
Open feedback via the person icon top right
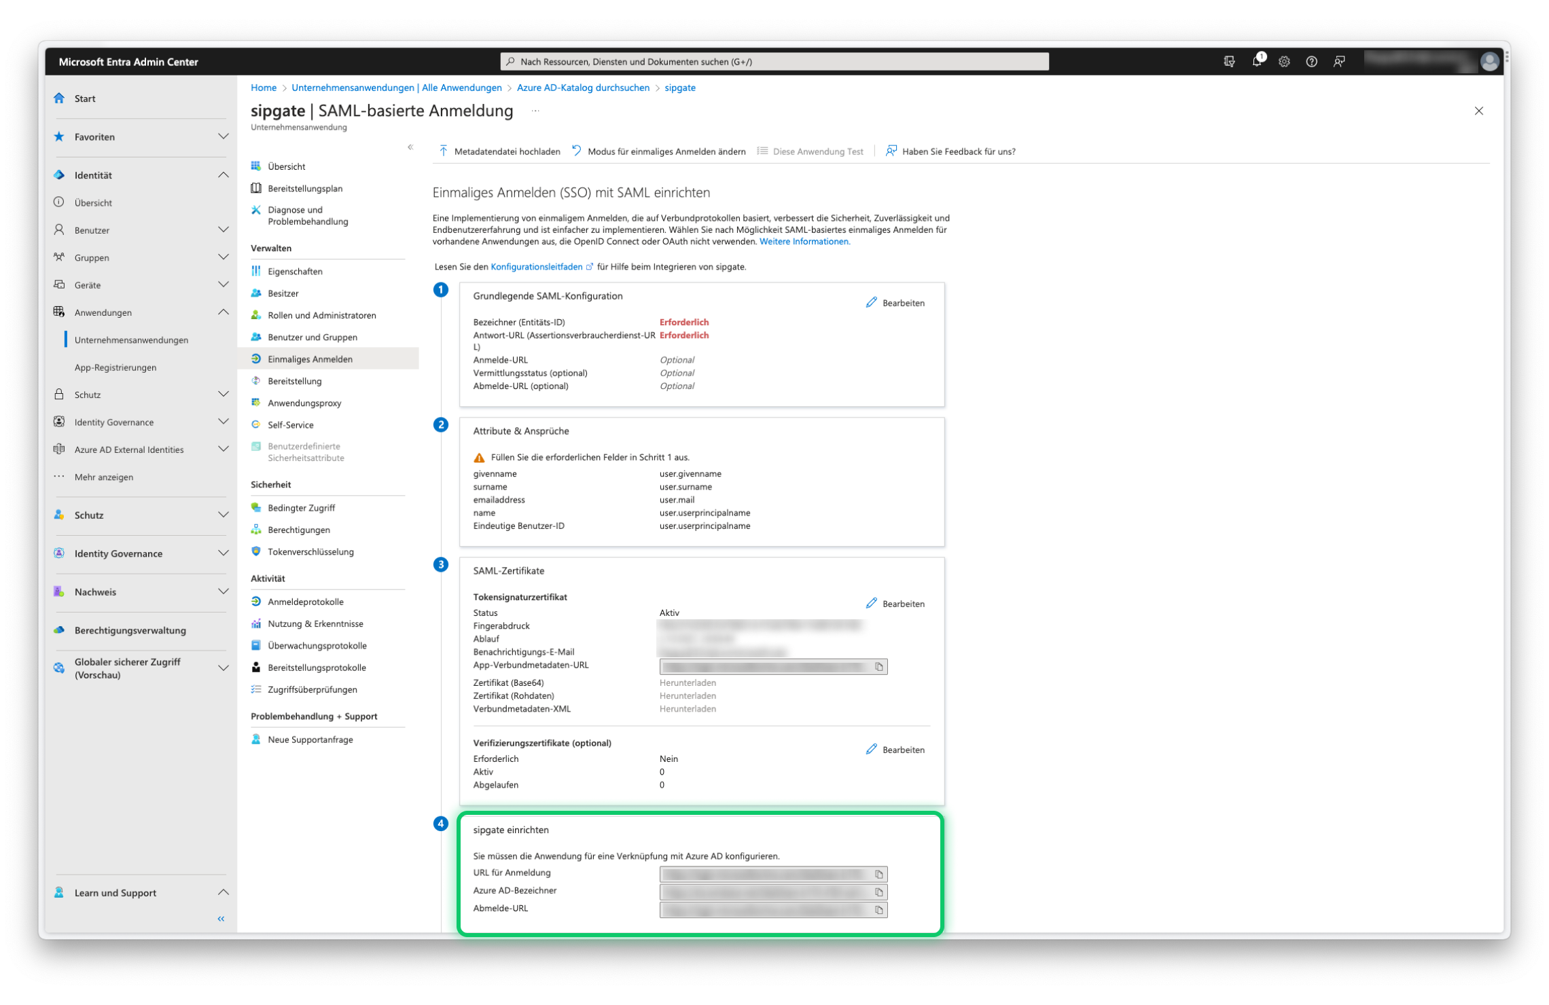[1339, 61]
